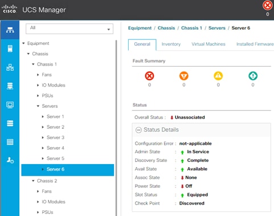274x216 pixels.
Task: Collapse the Status Details section
Action: (x=138, y=130)
